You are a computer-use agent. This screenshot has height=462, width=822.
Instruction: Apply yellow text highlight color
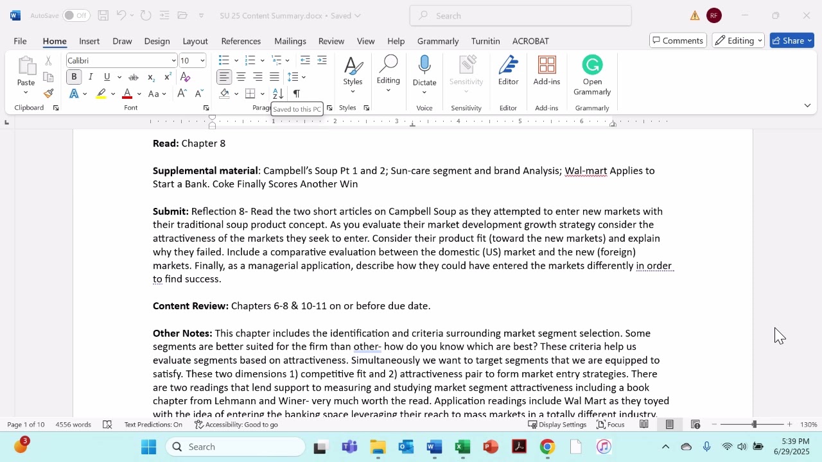(x=101, y=94)
